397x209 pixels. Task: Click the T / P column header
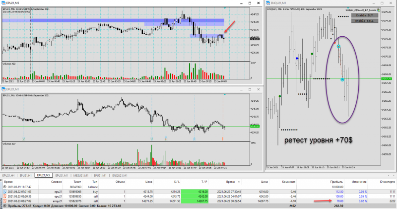tap(204, 182)
